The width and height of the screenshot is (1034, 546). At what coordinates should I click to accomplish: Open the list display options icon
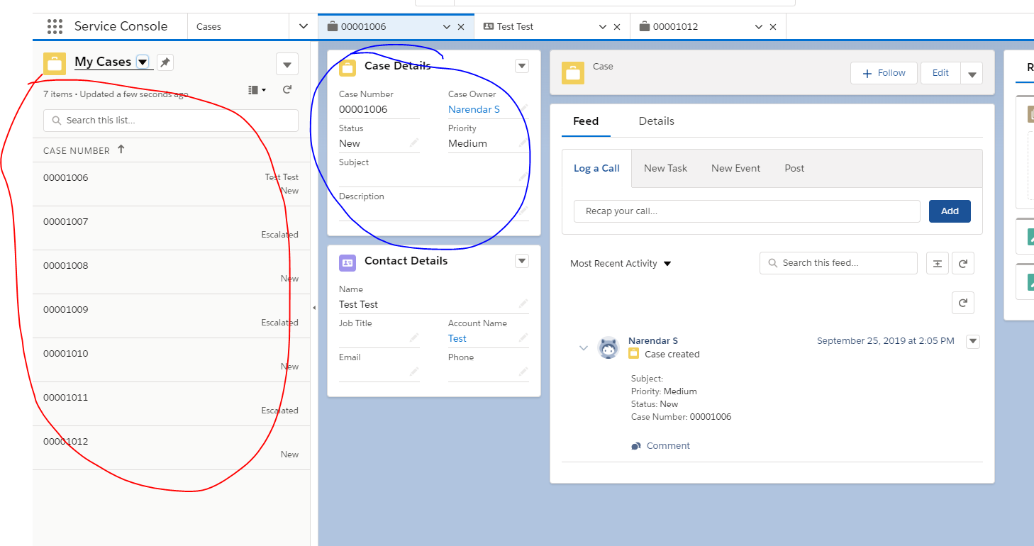[x=257, y=90]
